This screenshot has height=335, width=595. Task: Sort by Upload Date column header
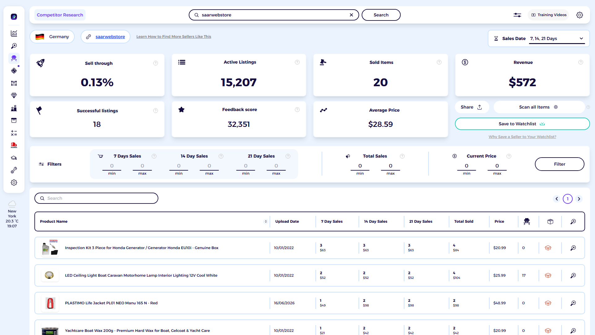(x=287, y=221)
